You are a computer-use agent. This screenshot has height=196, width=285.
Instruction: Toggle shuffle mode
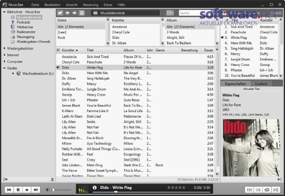pos(276,190)
